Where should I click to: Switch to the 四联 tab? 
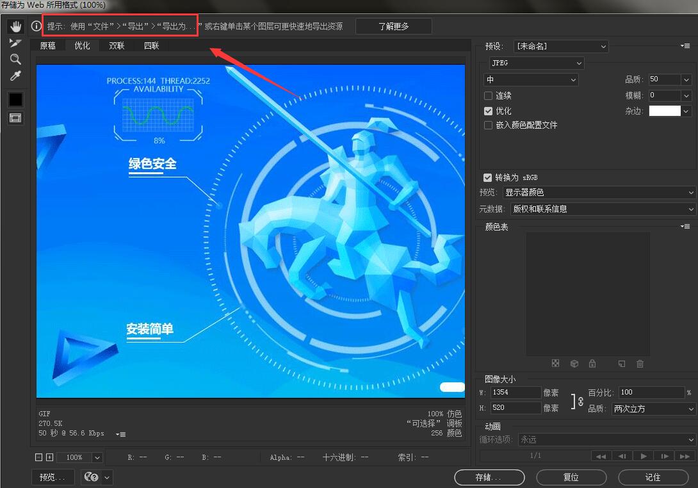151,45
